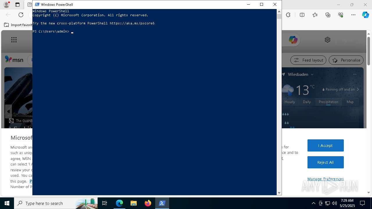Open Windows notification center
This screenshot has height=209, width=372.
click(362, 203)
